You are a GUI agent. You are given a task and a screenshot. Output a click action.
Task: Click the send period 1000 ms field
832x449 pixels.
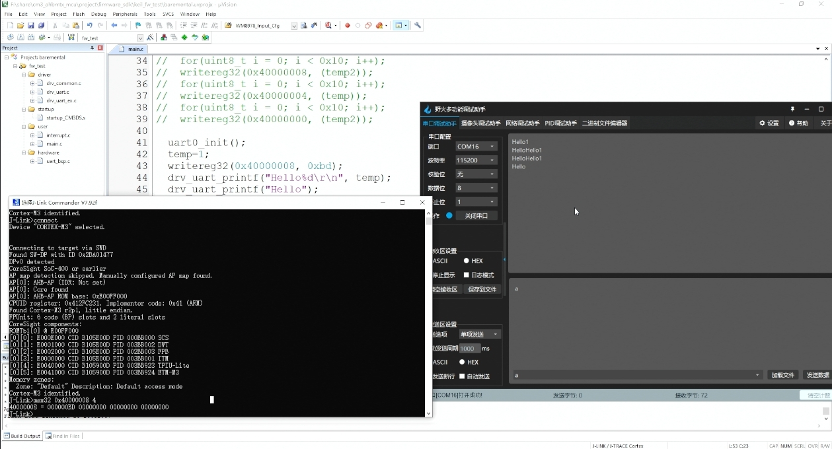[x=469, y=349]
